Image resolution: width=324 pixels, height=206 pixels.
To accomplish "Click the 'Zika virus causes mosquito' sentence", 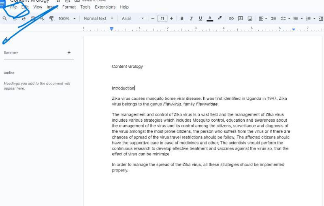I will (156, 99).
